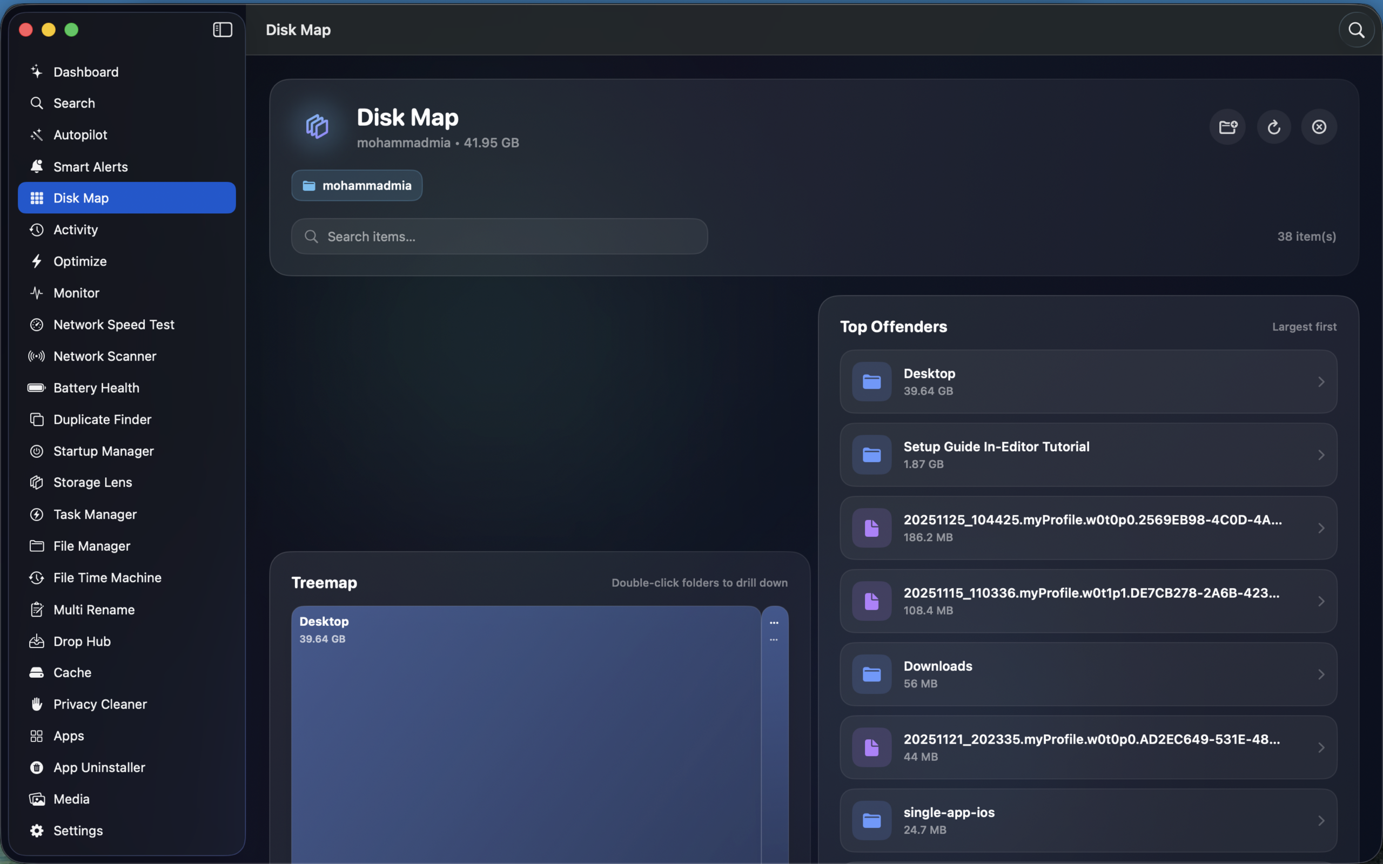Select Startup Manager in sidebar

click(127, 451)
